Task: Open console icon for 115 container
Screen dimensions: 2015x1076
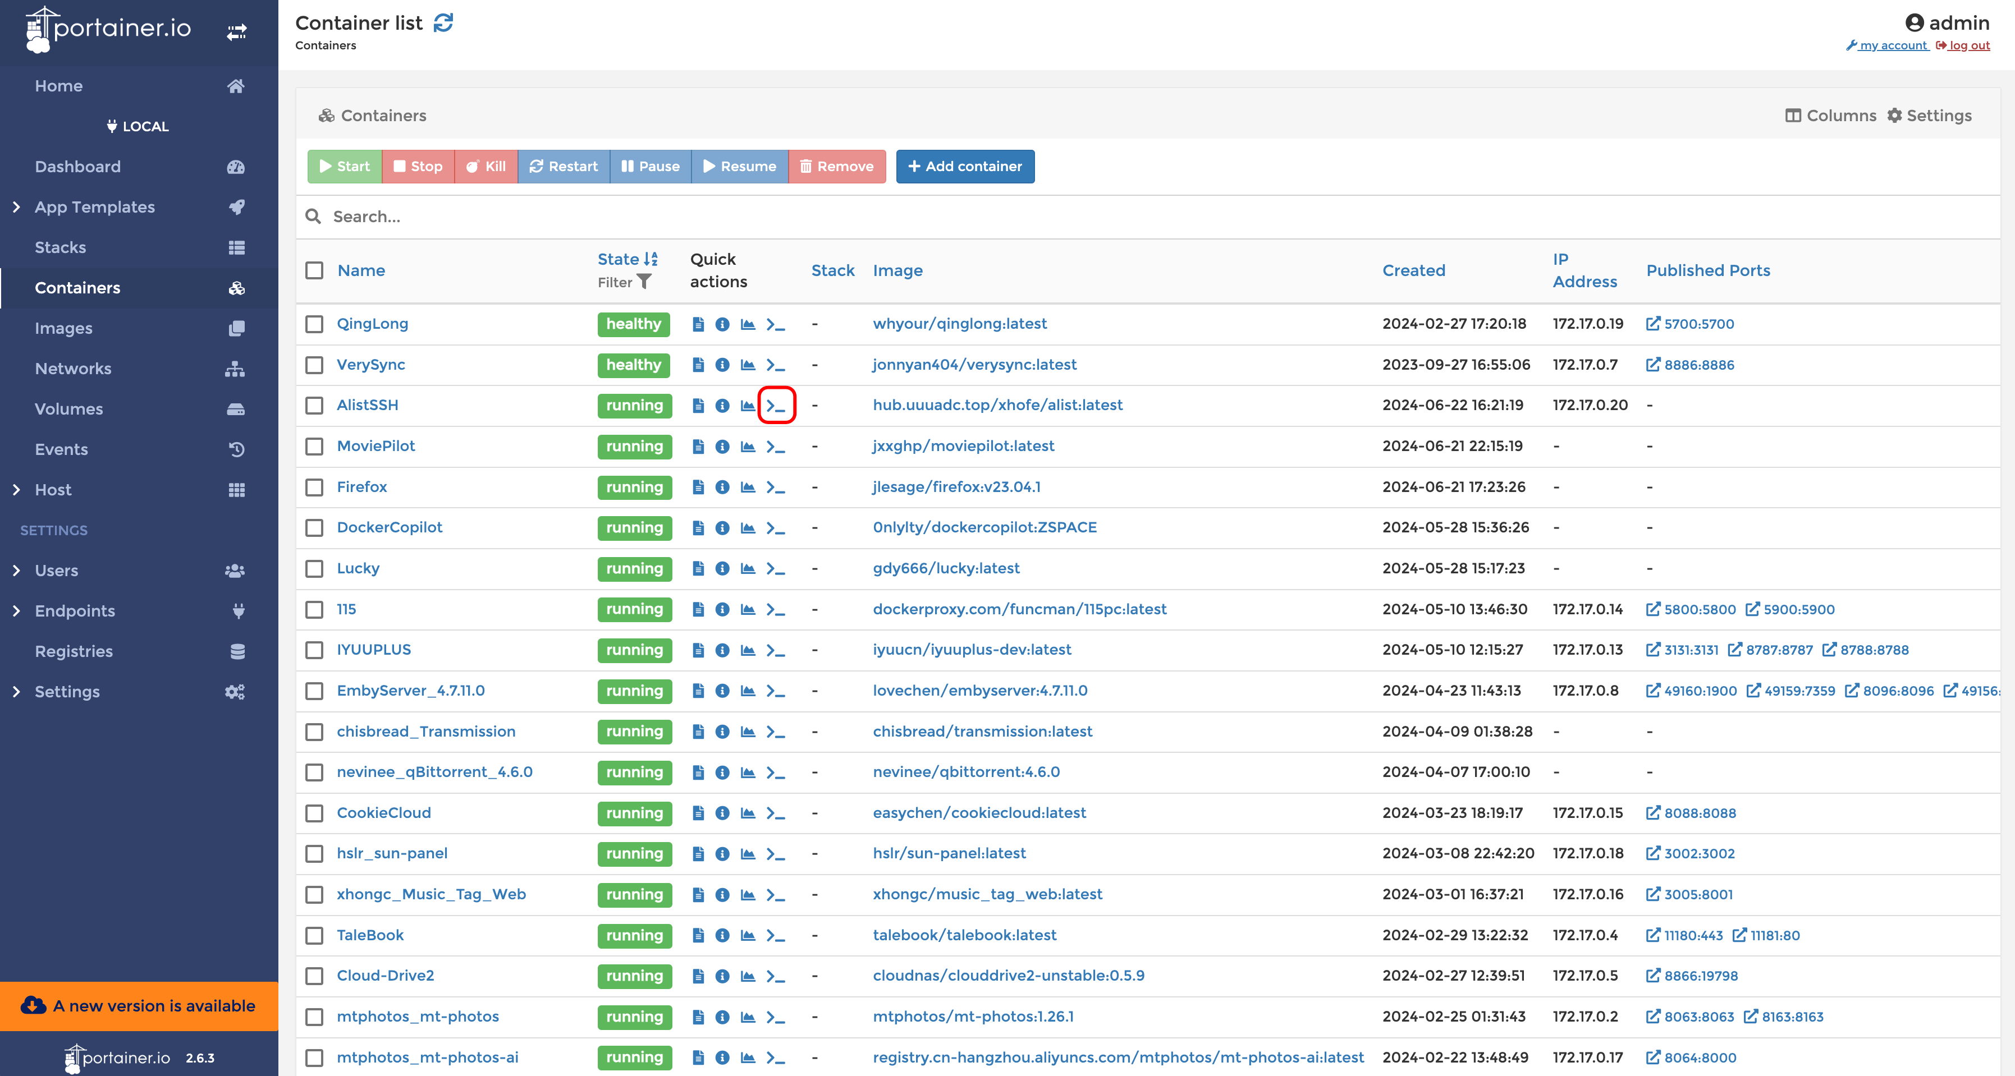Action: 775,609
